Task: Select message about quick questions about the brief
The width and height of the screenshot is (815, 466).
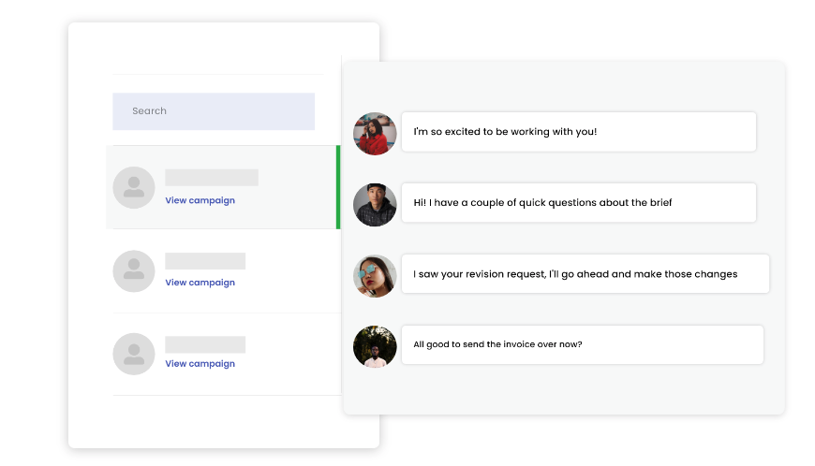Action: coord(579,202)
